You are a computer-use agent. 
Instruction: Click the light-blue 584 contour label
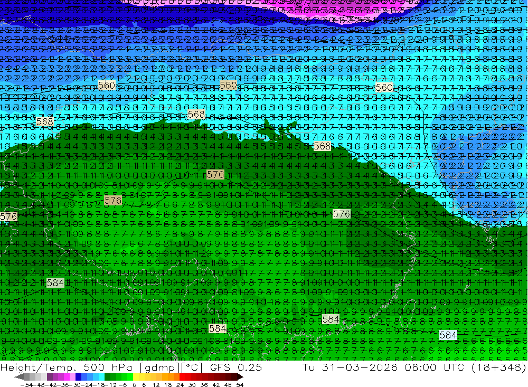coord(448,335)
